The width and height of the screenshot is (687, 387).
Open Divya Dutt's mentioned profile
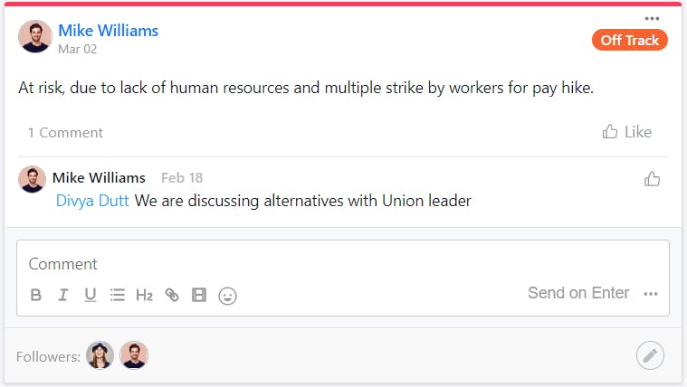pos(93,201)
